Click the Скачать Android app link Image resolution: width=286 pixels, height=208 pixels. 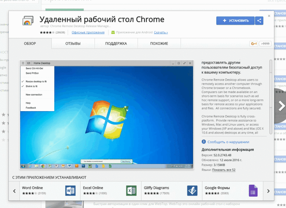point(161,32)
